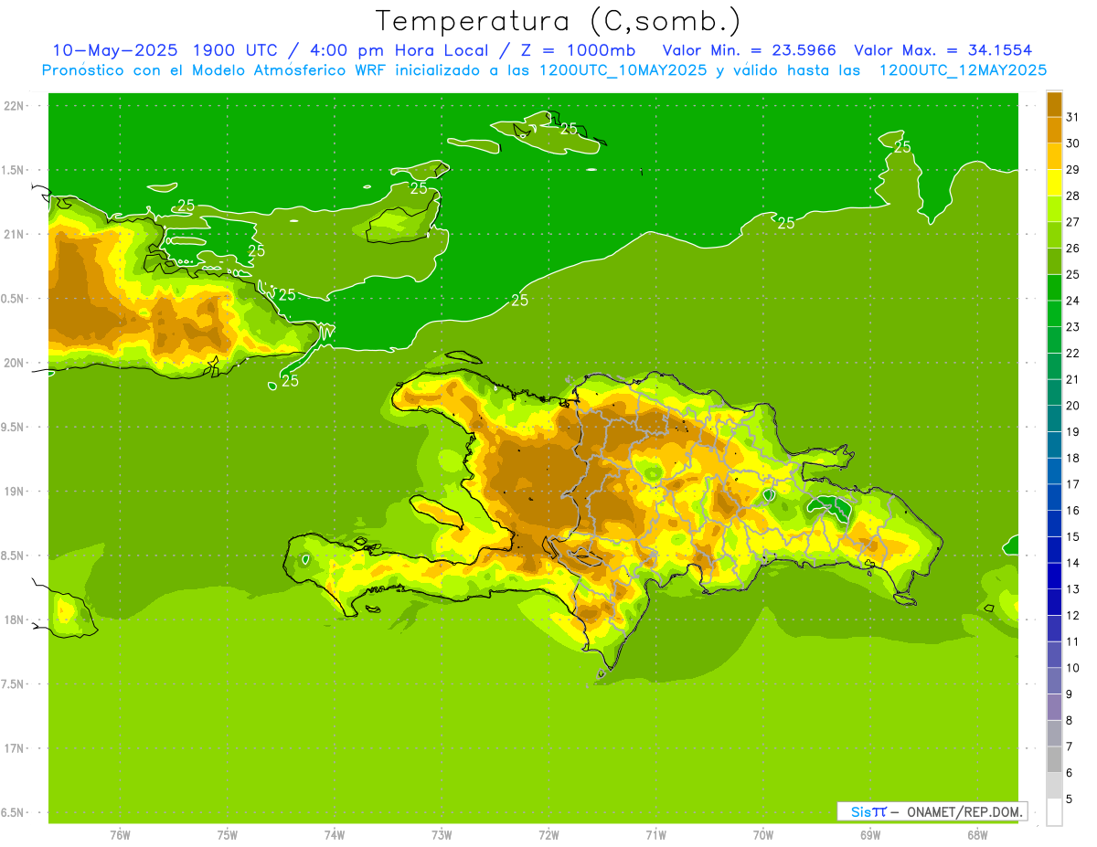Pick legend color band between 28 and 29
This screenshot has height=847, width=1097.
tap(1054, 182)
